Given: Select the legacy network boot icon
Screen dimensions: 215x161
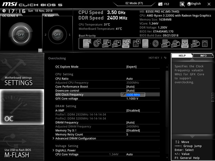Looking at the screenshot, I should [x=205, y=44].
